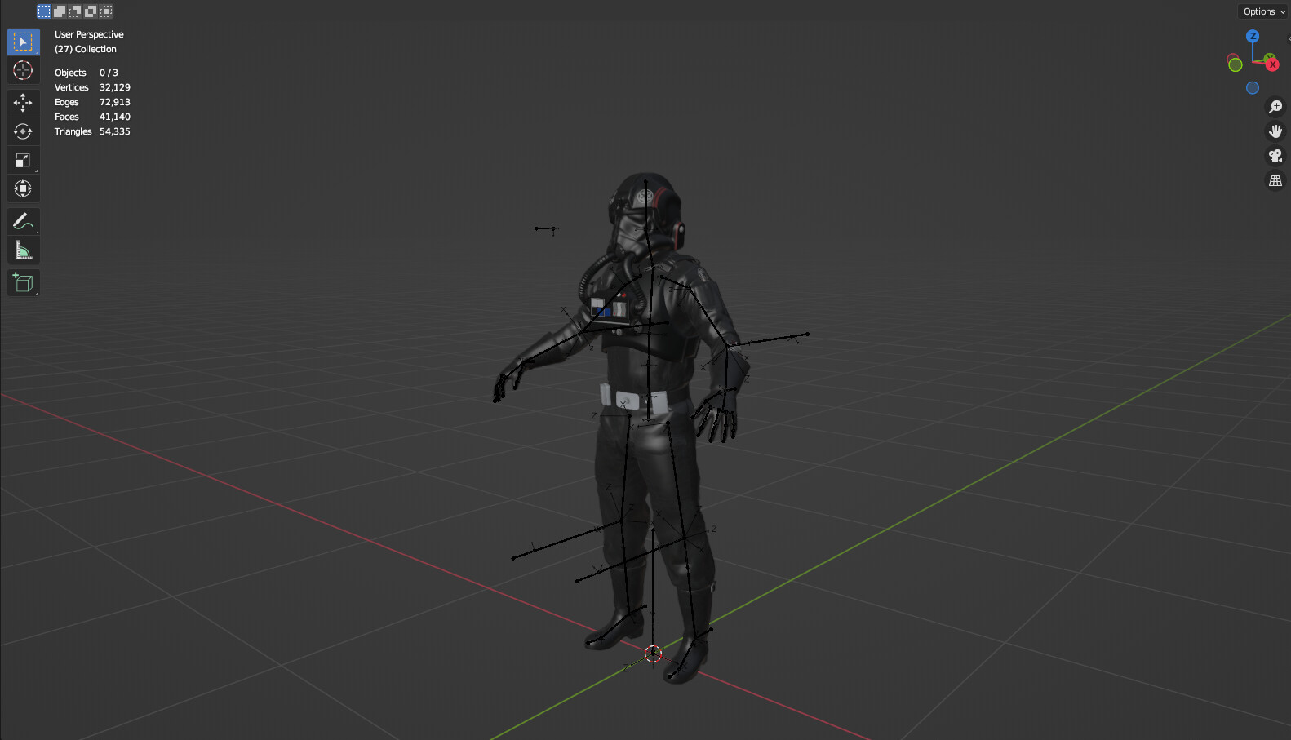The width and height of the screenshot is (1291, 740).
Task: Click the negative Z gizmo circle
Action: coord(1253,88)
